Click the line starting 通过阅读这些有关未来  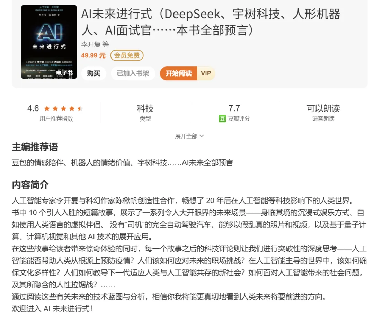[169, 297]
